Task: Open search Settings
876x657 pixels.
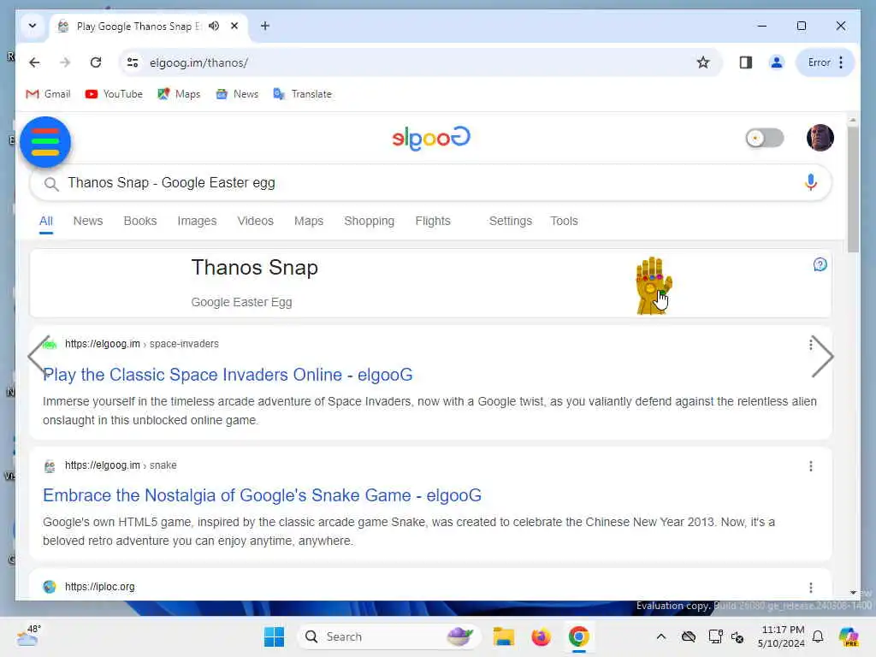Action: [510, 222]
